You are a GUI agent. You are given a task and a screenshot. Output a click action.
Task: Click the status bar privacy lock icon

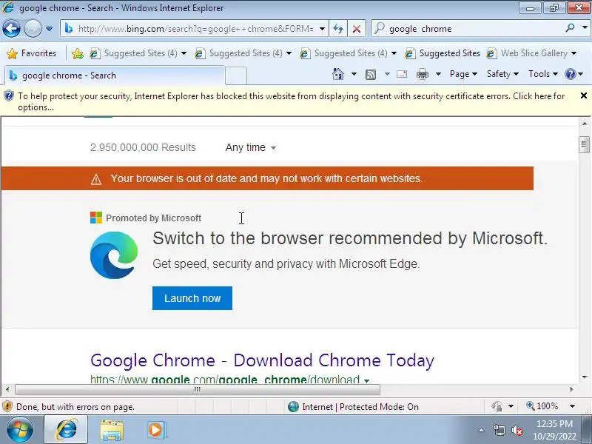point(497,406)
